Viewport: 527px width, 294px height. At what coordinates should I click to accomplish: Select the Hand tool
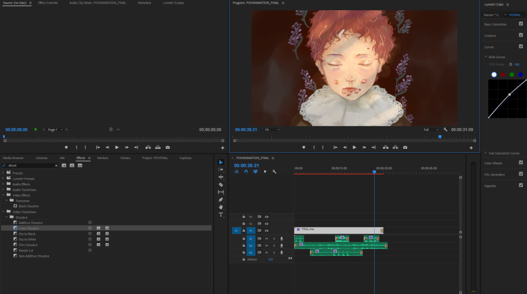[x=221, y=207]
